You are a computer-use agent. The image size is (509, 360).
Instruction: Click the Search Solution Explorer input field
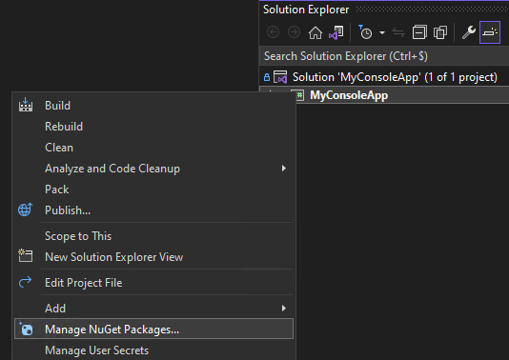pyautogui.click(x=384, y=56)
